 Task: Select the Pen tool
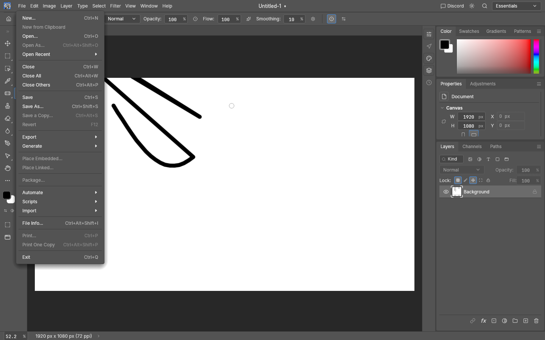[8, 143]
